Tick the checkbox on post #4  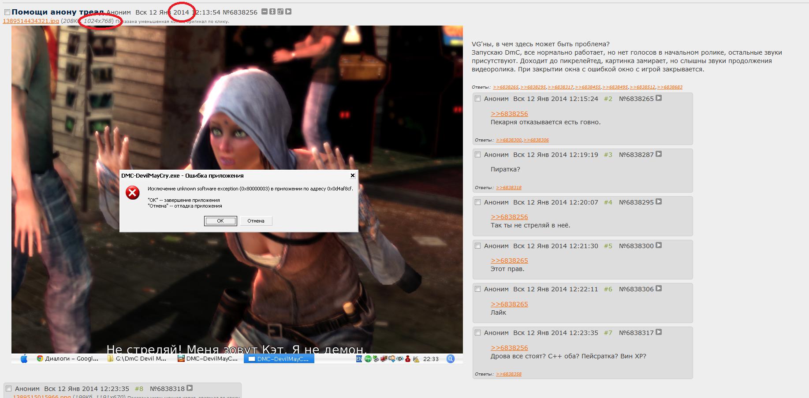click(x=477, y=202)
